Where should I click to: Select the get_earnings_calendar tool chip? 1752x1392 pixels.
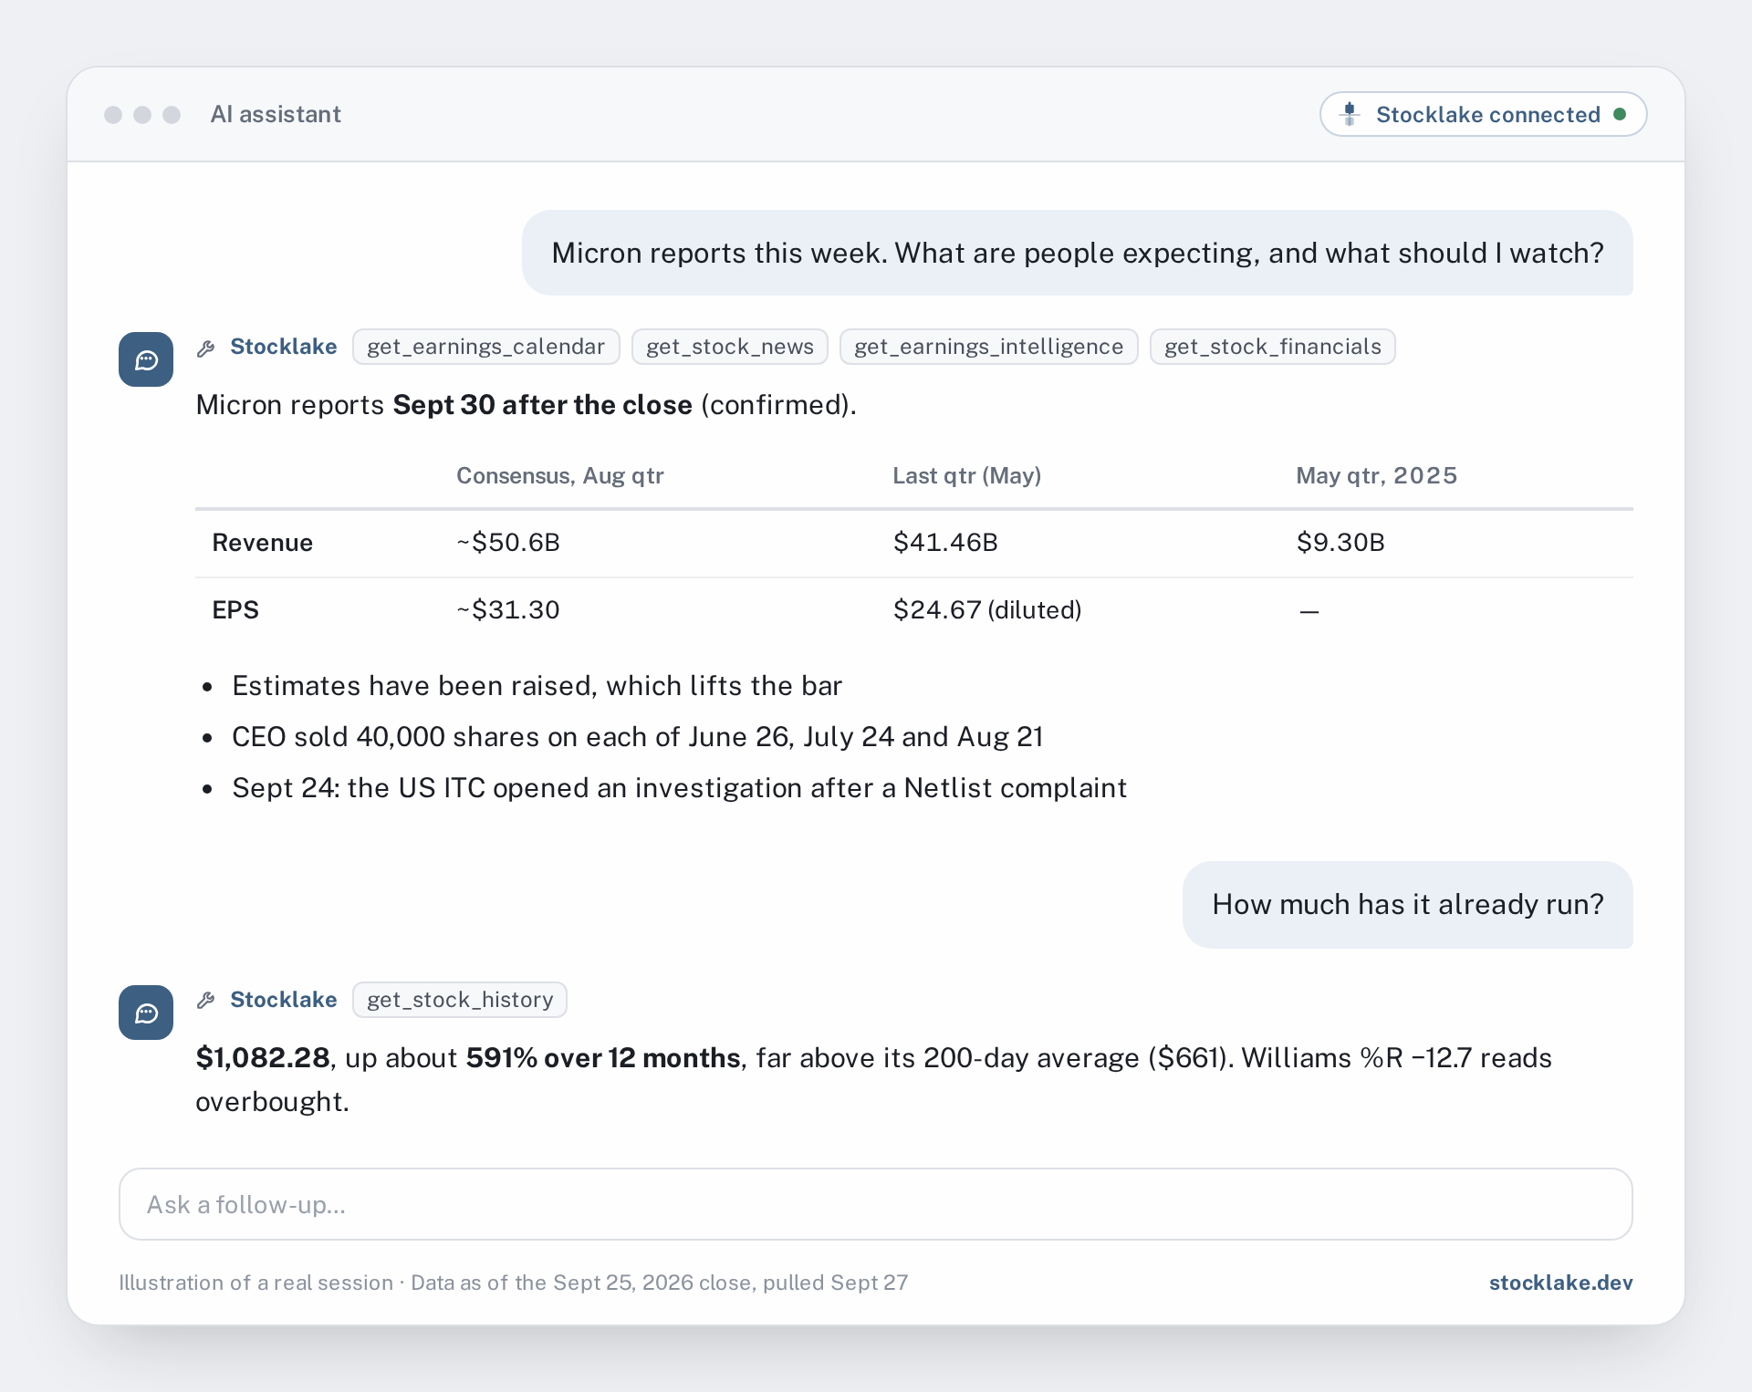[x=486, y=347]
